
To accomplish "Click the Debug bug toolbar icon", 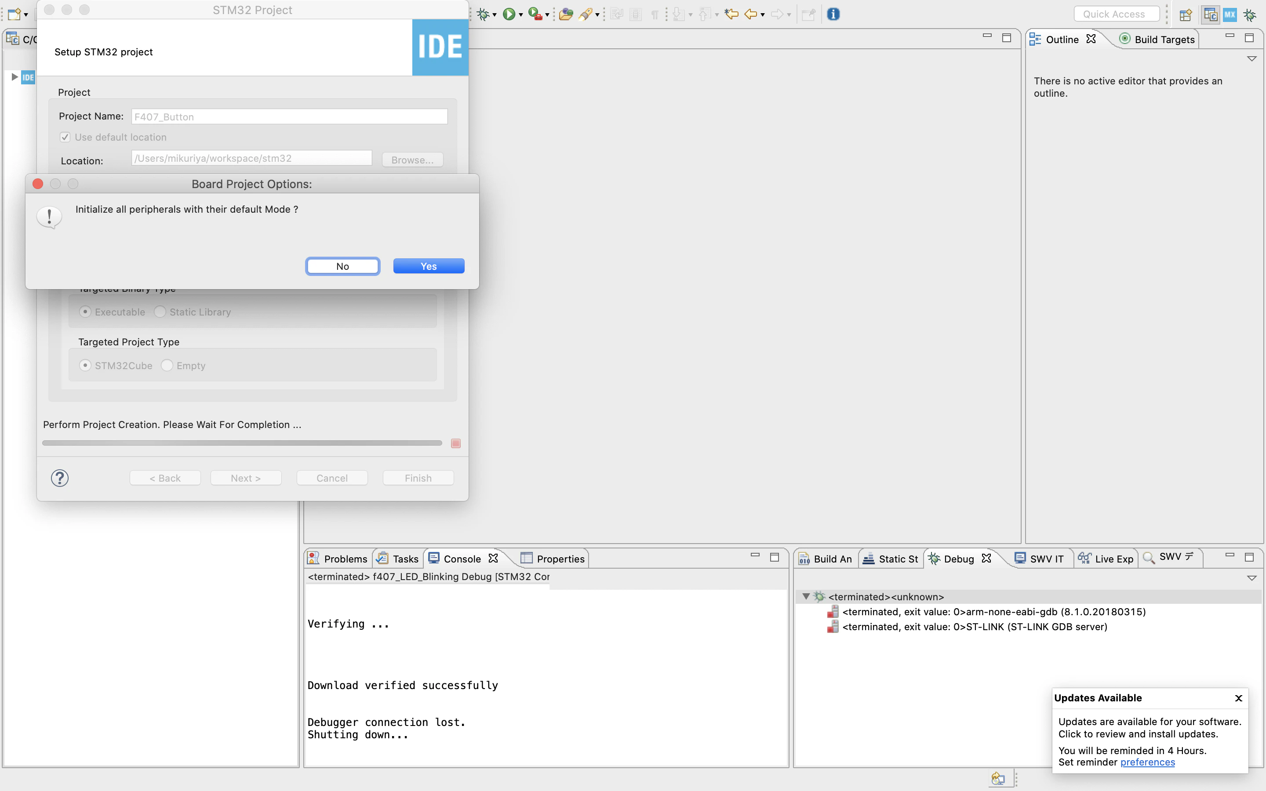I will tap(483, 14).
